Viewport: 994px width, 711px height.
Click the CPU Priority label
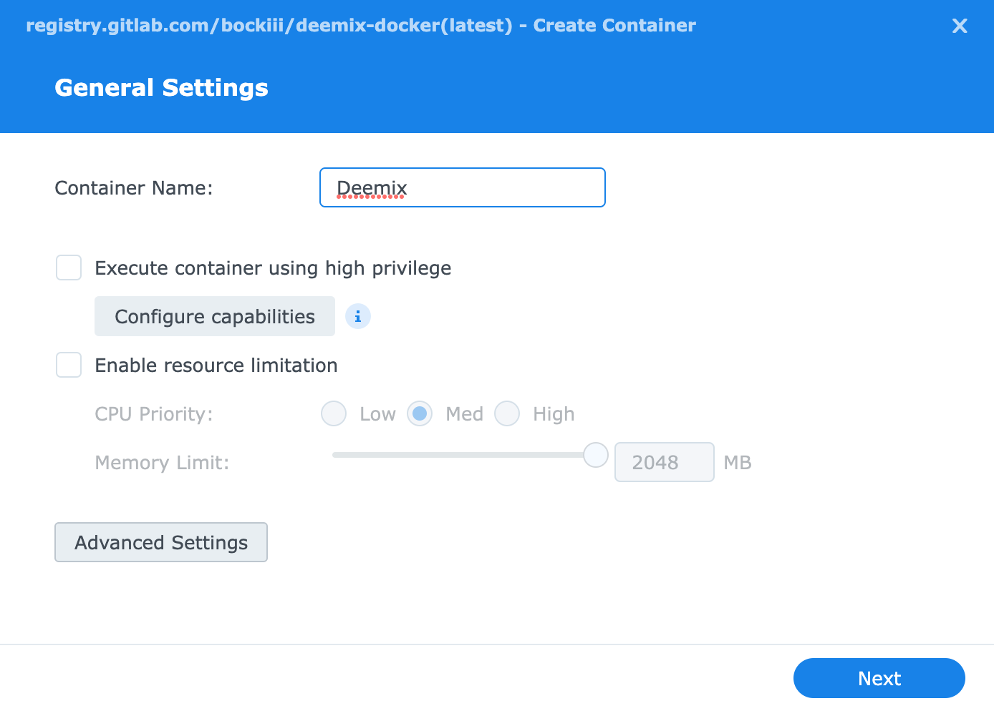[x=154, y=414]
